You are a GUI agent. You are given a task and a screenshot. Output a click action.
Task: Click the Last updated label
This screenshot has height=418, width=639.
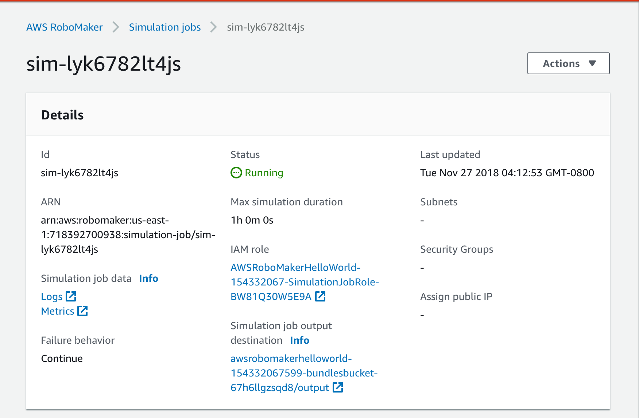coord(450,155)
